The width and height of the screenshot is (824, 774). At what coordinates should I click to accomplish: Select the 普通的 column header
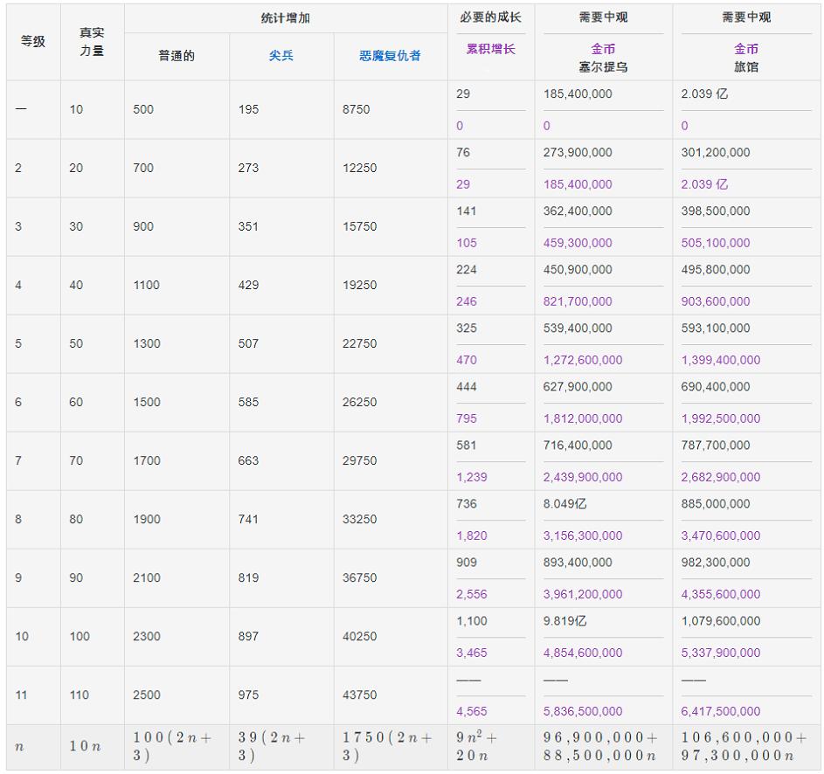pos(177,56)
